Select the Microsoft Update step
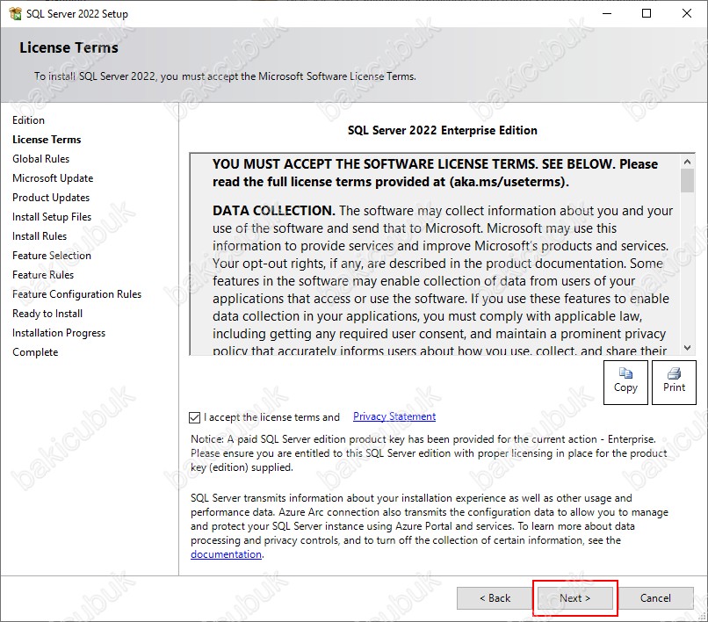 53,178
